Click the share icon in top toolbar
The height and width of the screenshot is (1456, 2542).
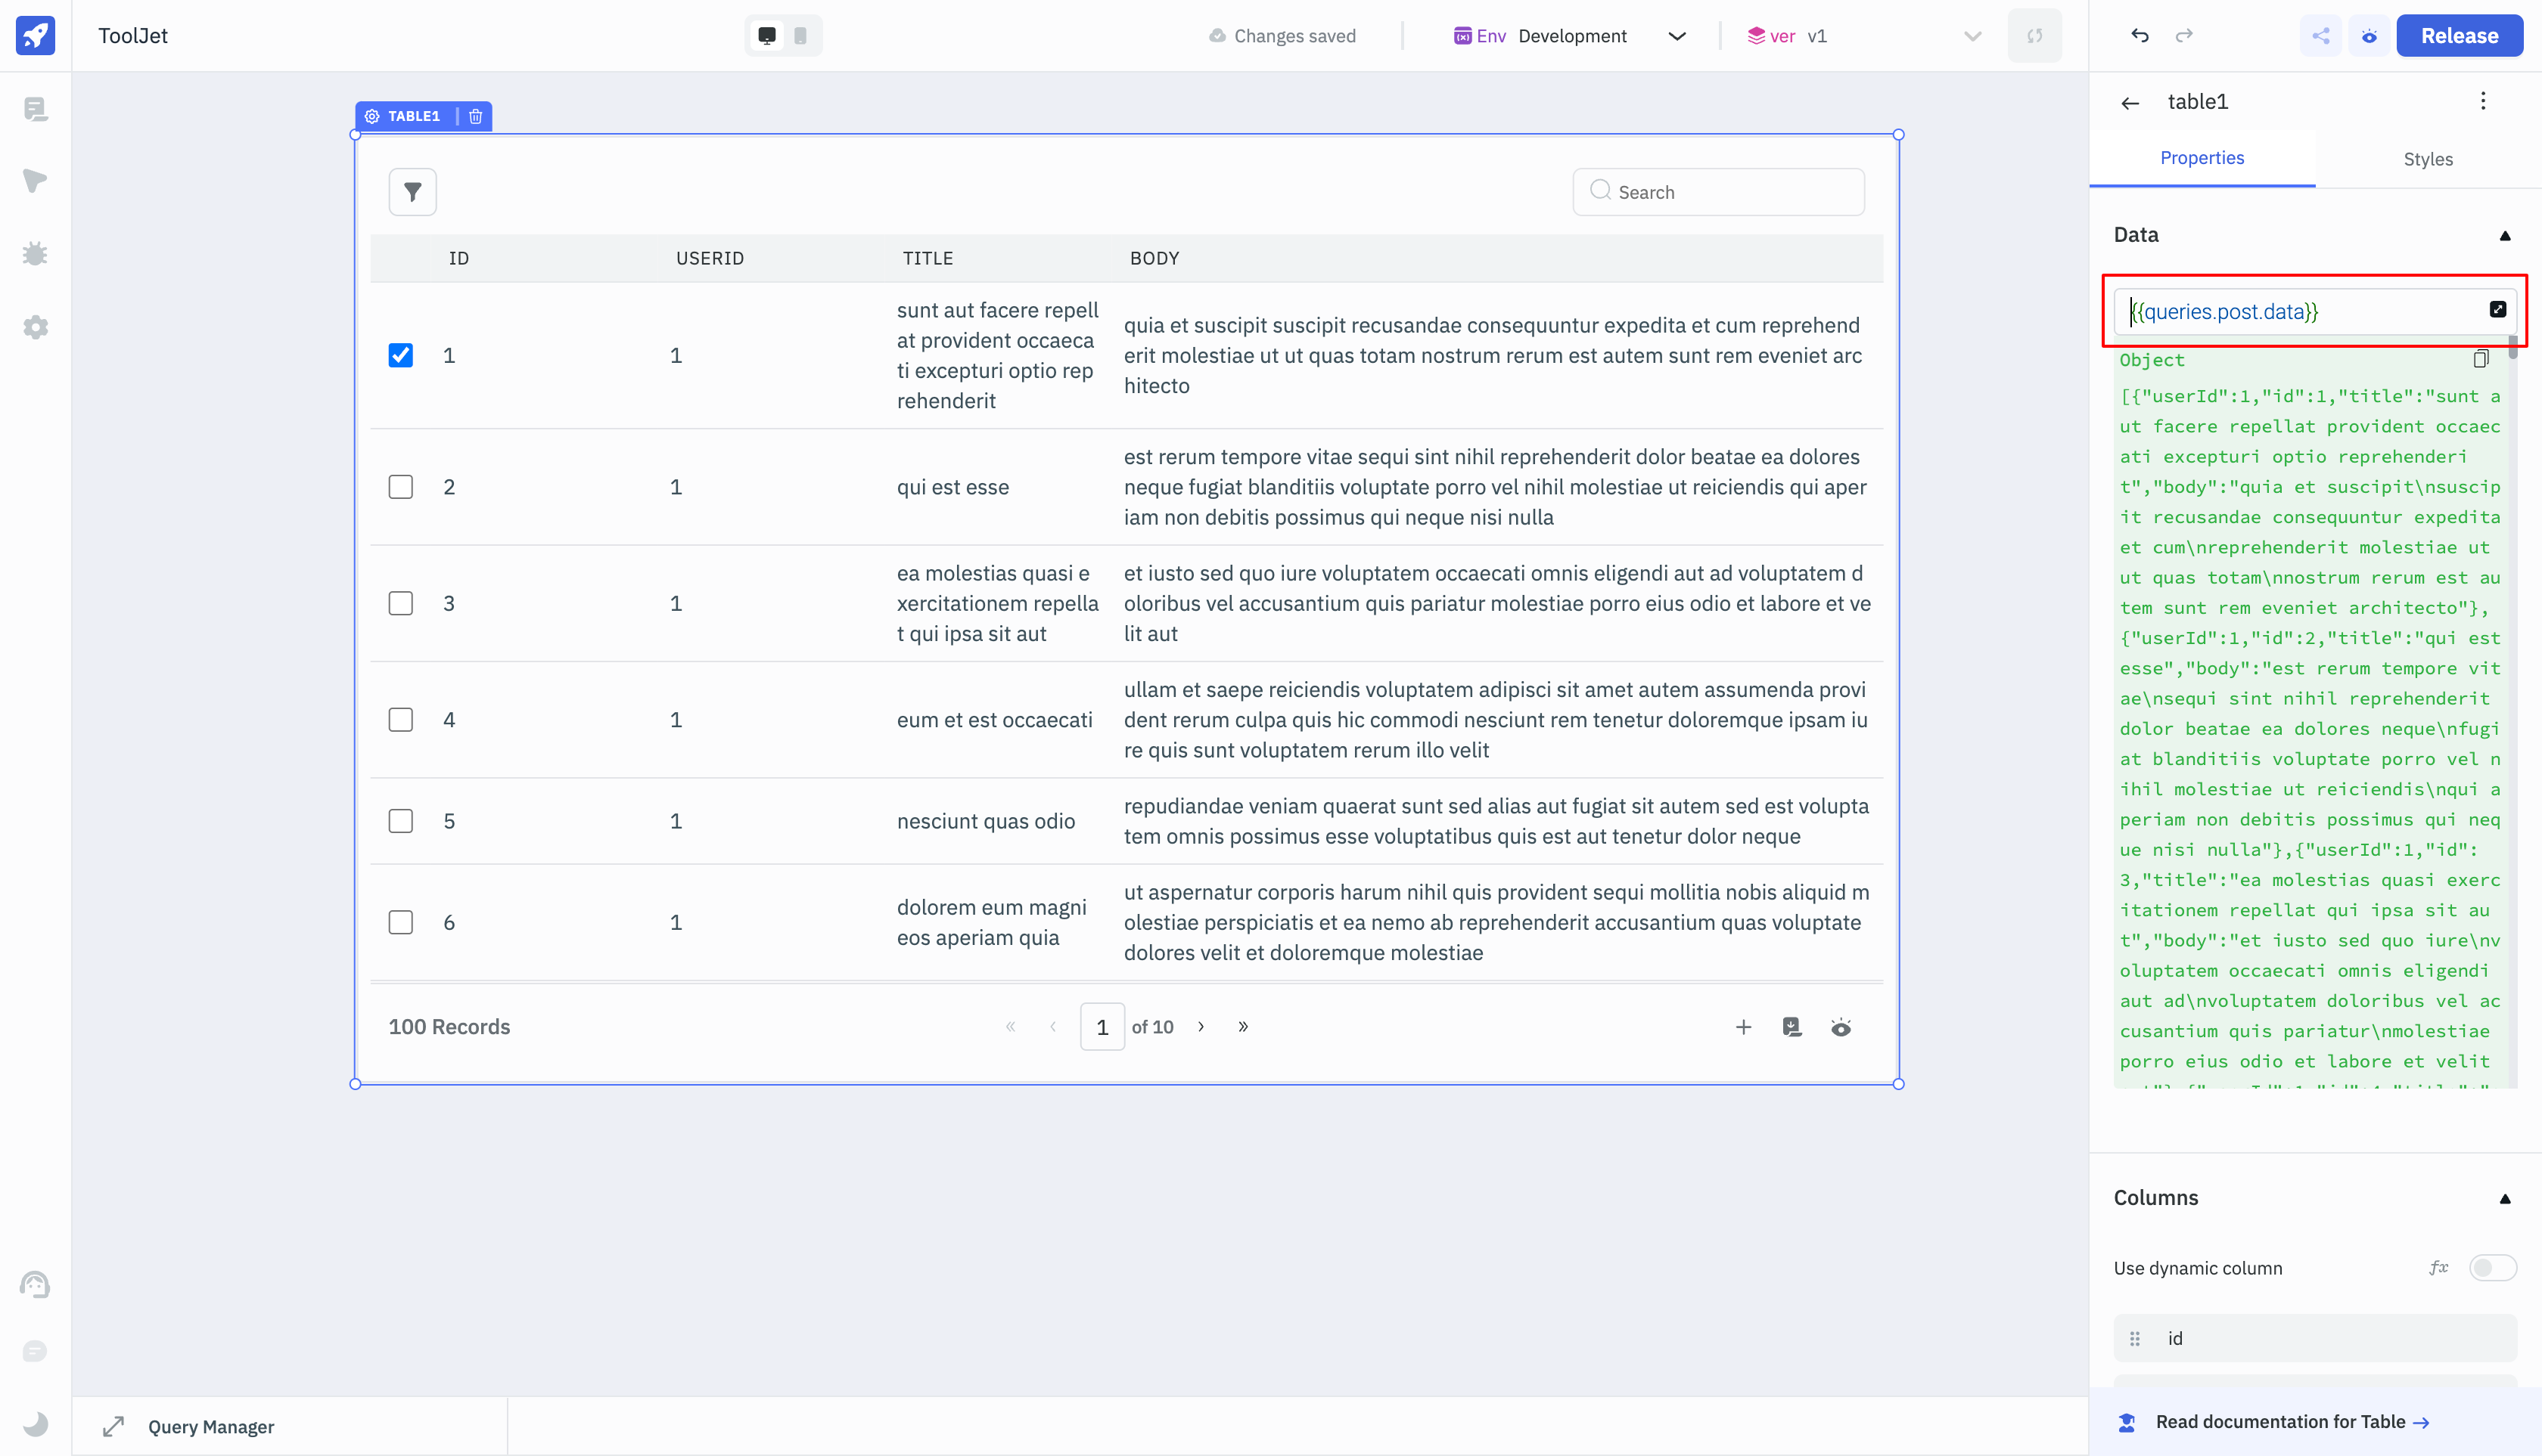click(2319, 35)
